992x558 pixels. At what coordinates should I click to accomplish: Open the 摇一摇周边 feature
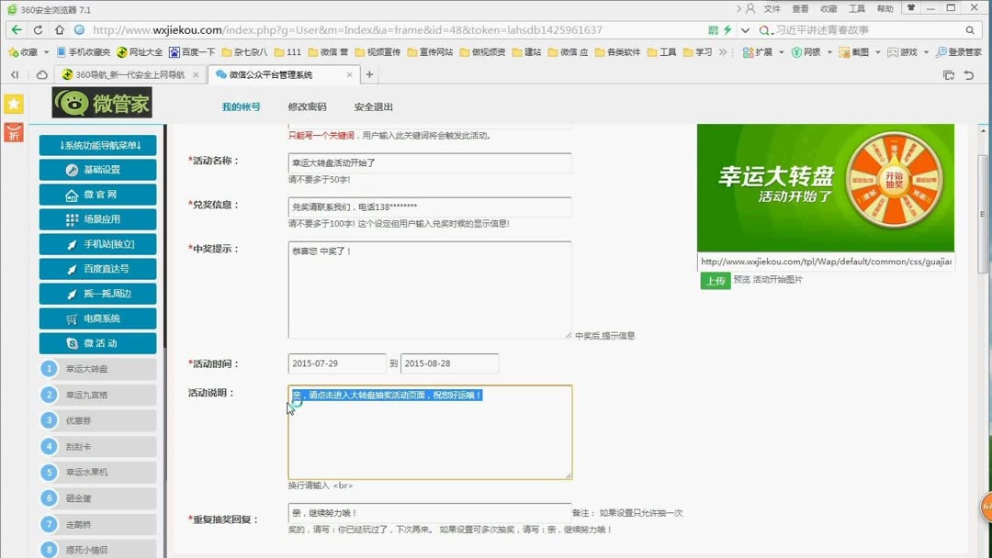pyautogui.click(x=97, y=293)
